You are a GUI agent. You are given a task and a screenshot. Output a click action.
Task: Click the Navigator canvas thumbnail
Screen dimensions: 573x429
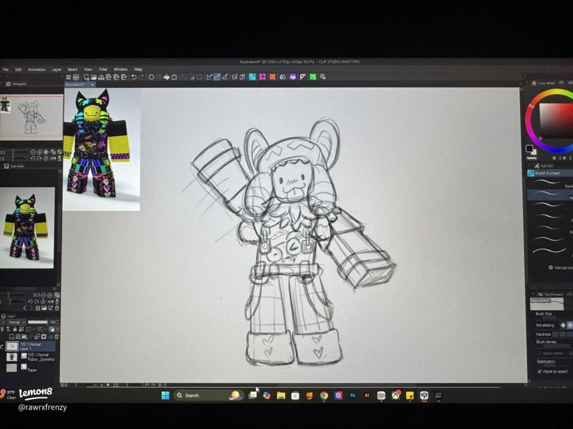point(31,116)
